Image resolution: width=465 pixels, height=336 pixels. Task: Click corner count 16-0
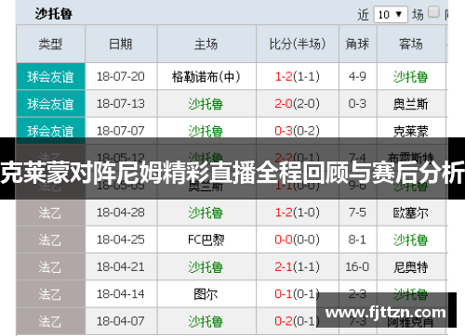tap(358, 267)
